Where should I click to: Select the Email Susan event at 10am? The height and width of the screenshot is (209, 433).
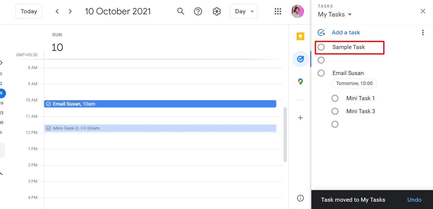(x=160, y=104)
